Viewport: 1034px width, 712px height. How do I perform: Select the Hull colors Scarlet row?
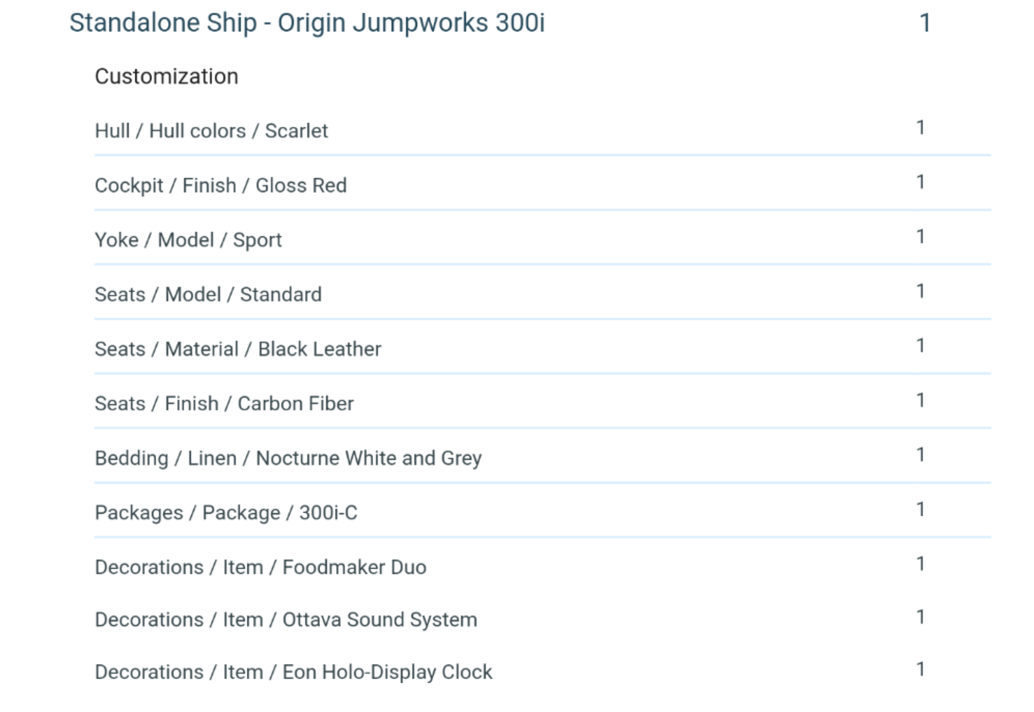tap(211, 131)
